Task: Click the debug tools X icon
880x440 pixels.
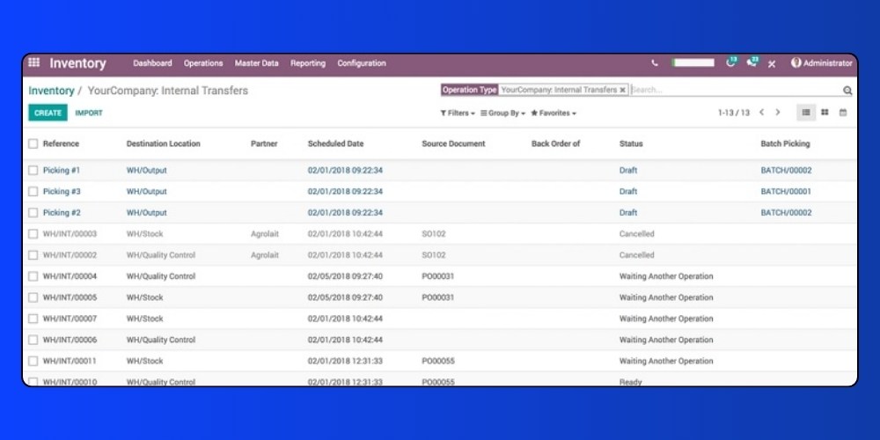Action: click(x=772, y=64)
